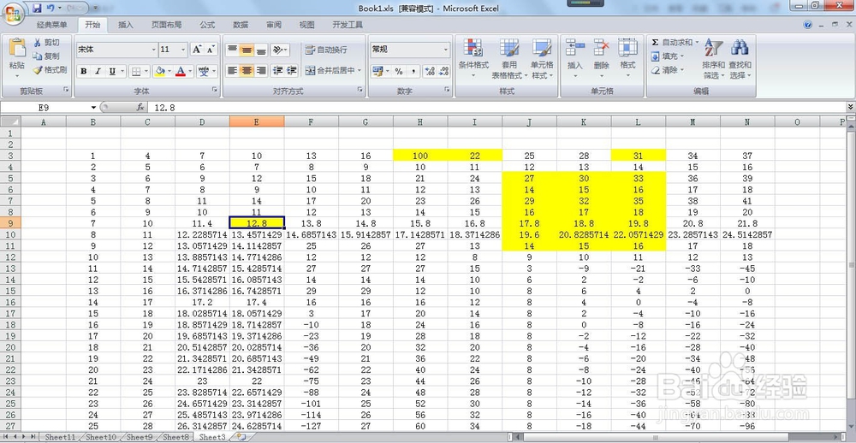Switch to 页面布局 ribbon tab
856x443 pixels.
167,25
